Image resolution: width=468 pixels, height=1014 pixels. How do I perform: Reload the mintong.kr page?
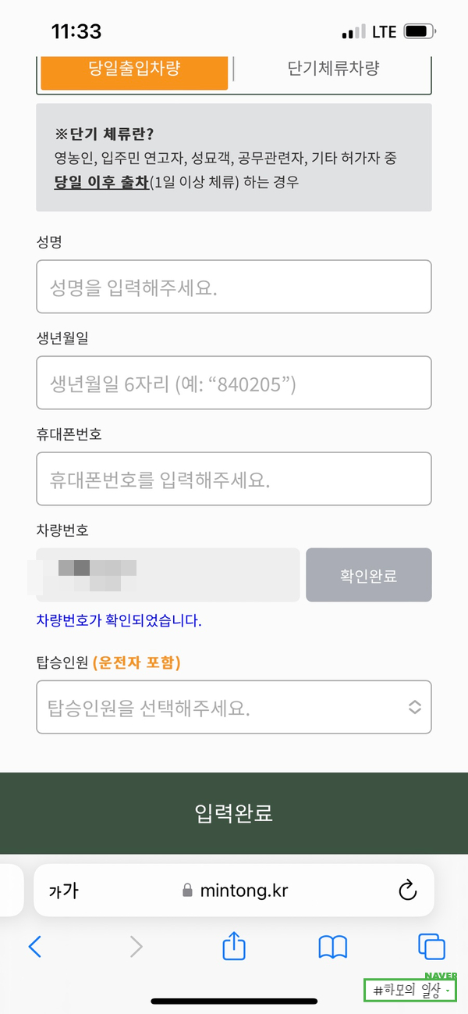click(407, 891)
